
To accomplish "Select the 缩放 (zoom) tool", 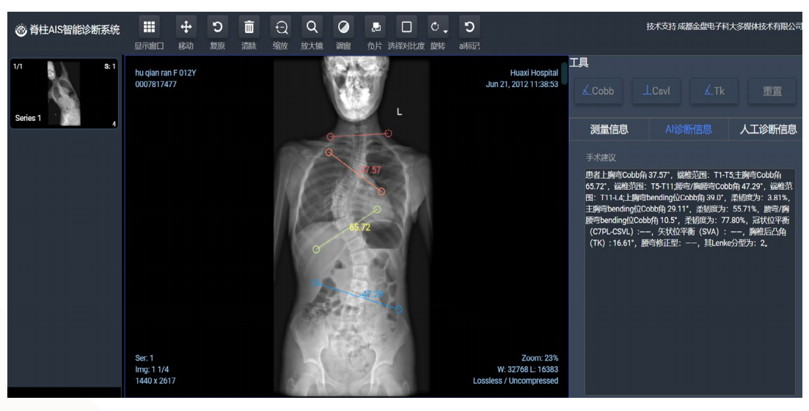I will point(280,28).
